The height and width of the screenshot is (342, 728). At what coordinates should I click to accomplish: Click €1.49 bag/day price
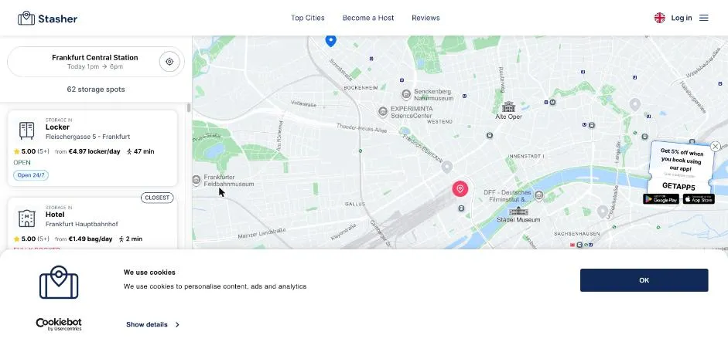(91, 239)
